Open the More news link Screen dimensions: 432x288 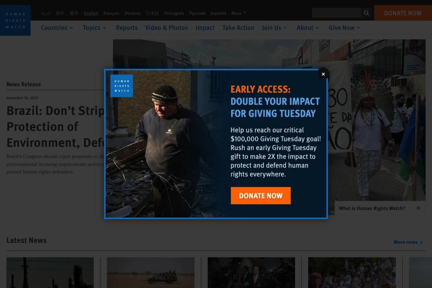pyautogui.click(x=406, y=242)
